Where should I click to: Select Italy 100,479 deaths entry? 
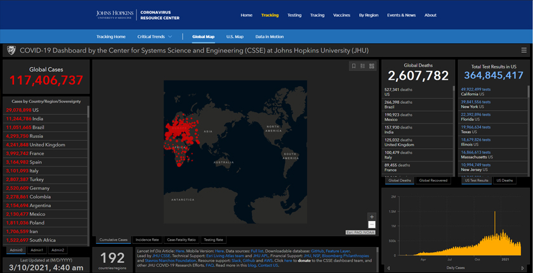coord(418,155)
